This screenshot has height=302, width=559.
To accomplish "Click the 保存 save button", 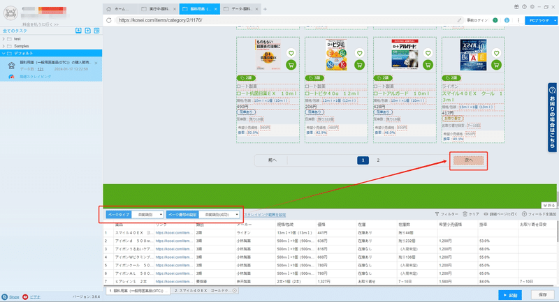I will click(x=543, y=295).
